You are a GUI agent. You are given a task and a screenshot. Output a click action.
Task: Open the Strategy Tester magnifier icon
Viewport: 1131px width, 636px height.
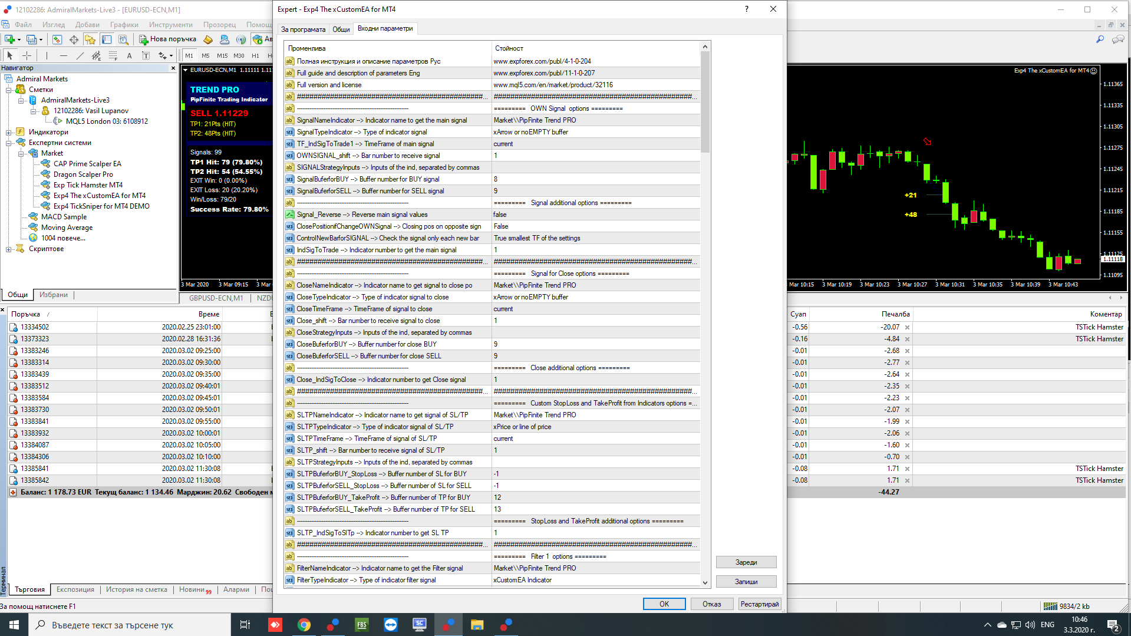click(x=123, y=39)
